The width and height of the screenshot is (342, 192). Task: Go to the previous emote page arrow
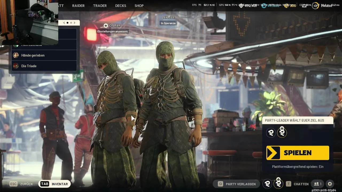tap(64, 23)
